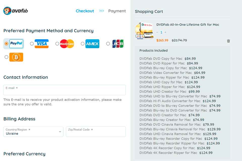
Task: Click the DVDFab logo
Action: [x=16, y=11]
